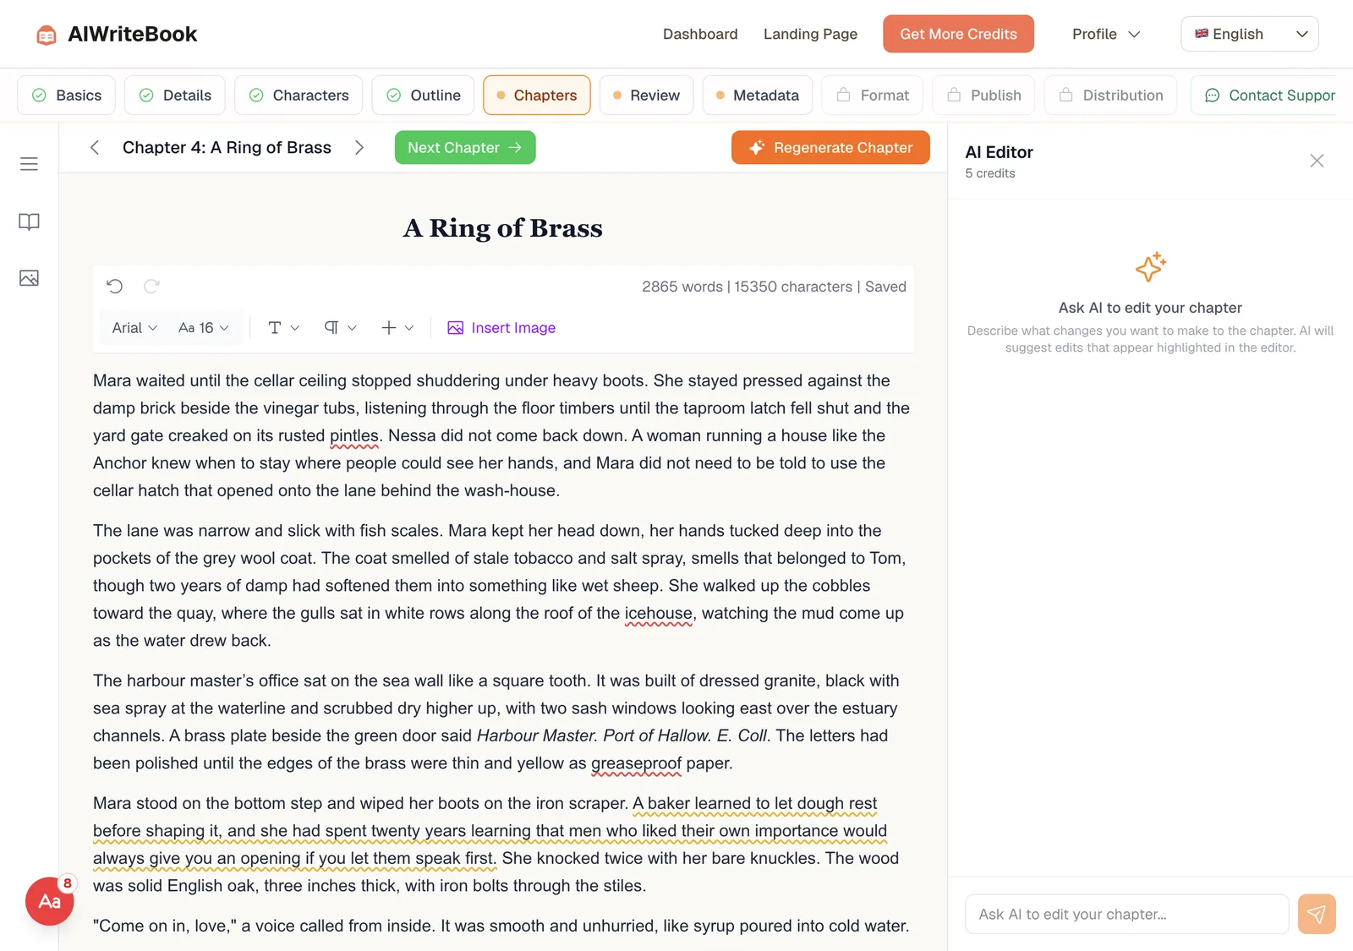Send the AI edit request
The image size is (1353, 951).
pyautogui.click(x=1317, y=914)
